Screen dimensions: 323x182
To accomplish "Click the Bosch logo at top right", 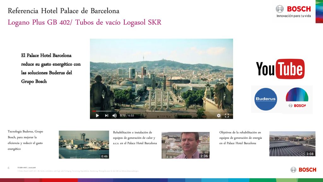I will tap(293, 9).
